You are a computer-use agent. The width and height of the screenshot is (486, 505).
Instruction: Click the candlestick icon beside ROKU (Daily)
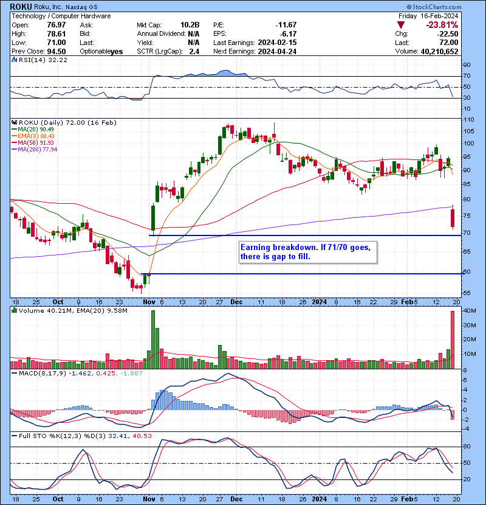[14, 123]
